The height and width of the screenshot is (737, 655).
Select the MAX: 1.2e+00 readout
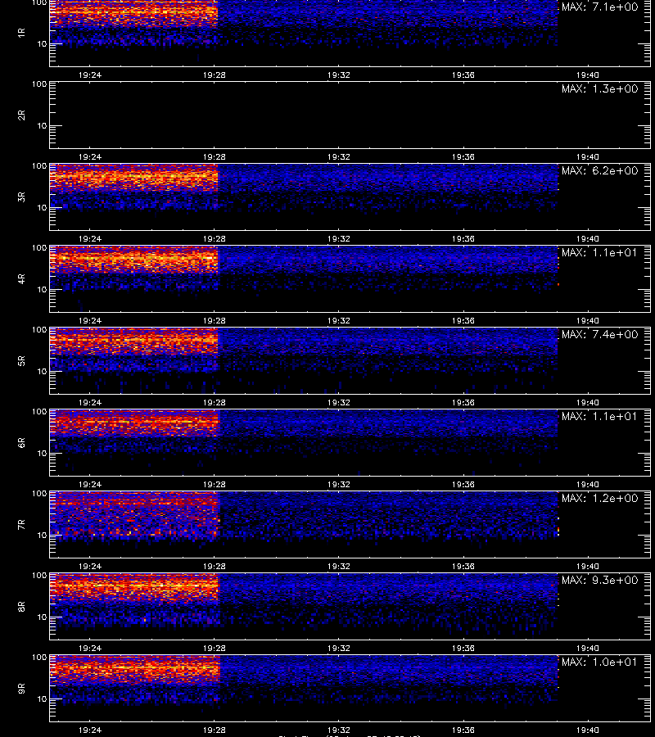pos(599,498)
